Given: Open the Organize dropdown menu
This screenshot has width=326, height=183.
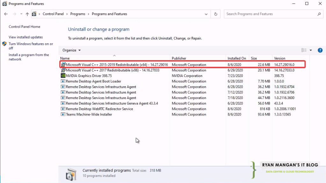Looking at the screenshot, I should click(x=71, y=50).
